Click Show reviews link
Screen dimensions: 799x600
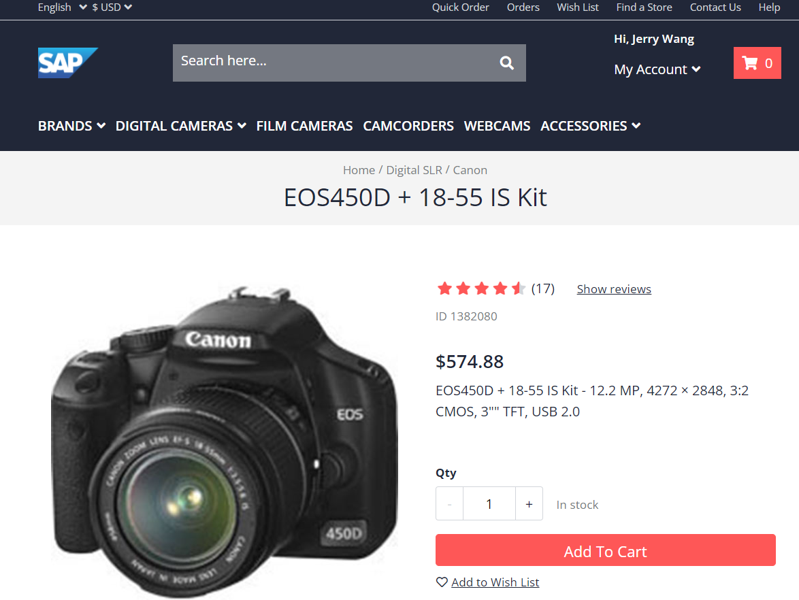[x=613, y=289]
